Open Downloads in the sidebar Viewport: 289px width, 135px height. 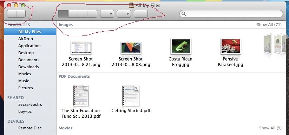[x=28, y=67]
